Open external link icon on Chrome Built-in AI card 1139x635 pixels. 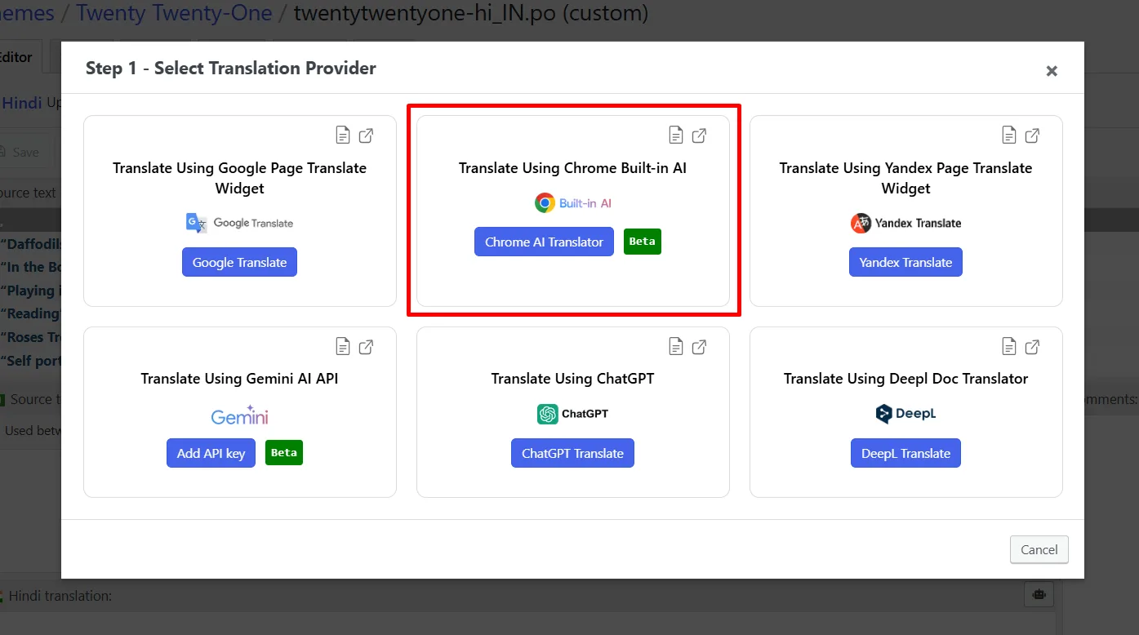700,135
